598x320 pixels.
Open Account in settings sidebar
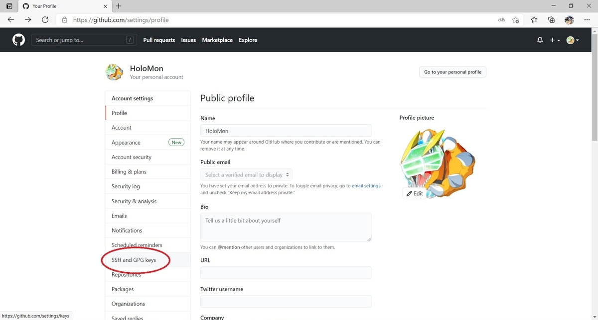pyautogui.click(x=148, y=128)
